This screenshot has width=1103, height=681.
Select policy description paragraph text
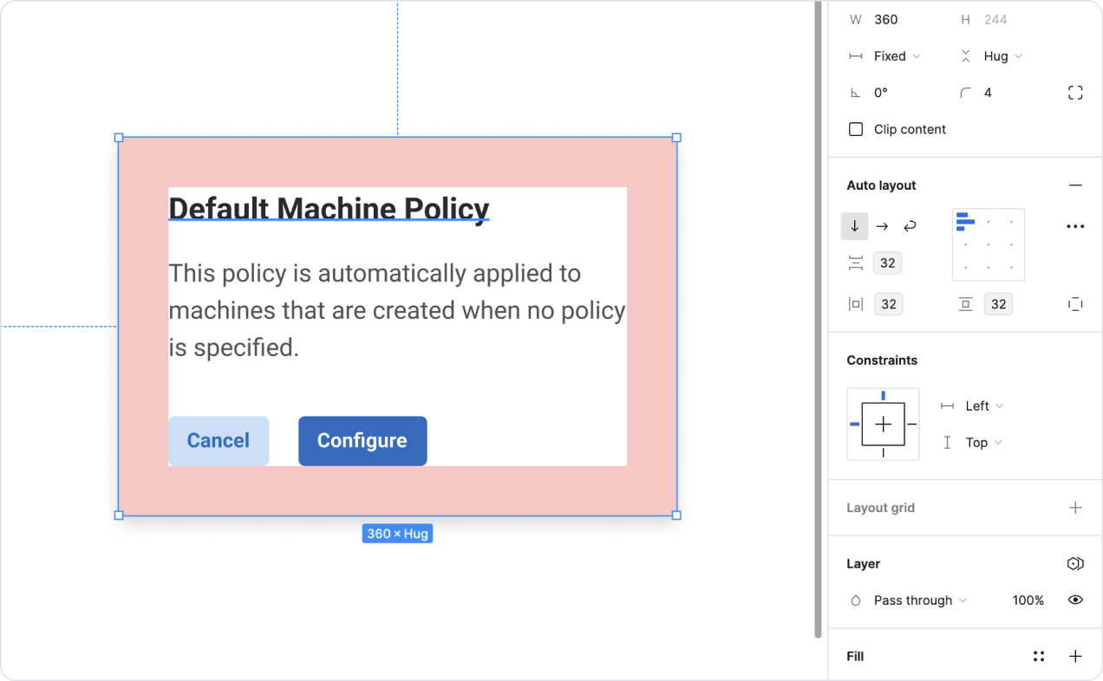397,310
